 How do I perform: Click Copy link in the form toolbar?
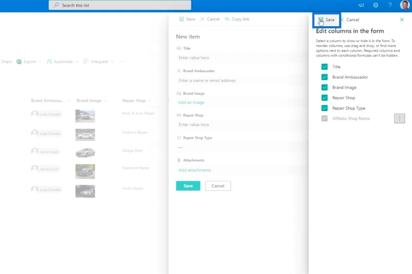coord(237,19)
